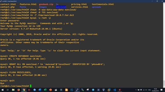Click the 'contact.php' file name
165x92 pixels.
click(x=7, y=7)
